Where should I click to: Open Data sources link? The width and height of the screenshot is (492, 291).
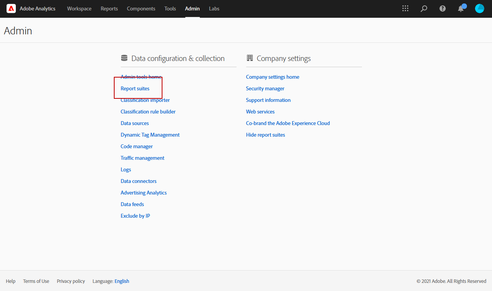(135, 123)
